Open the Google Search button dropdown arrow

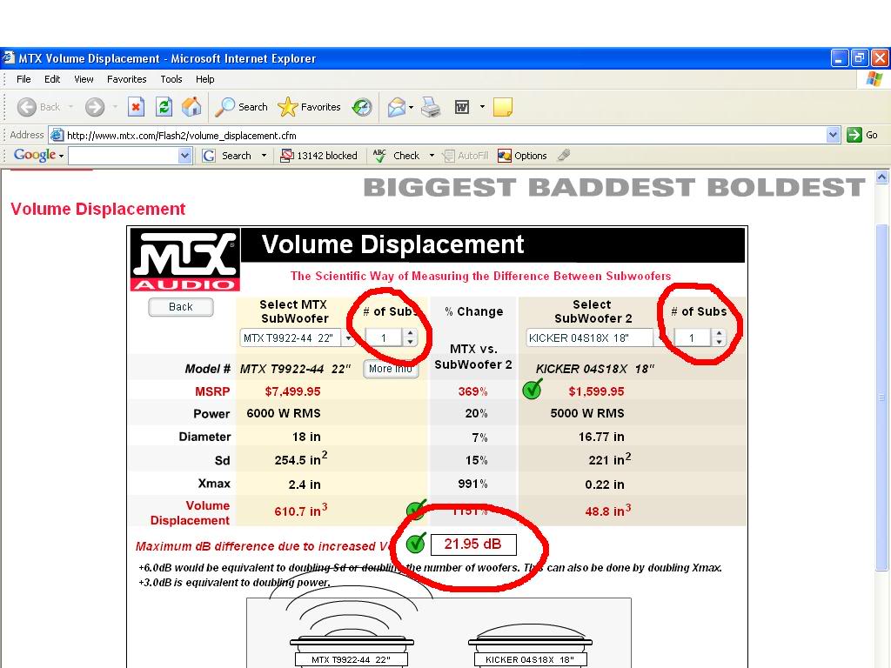[x=264, y=156]
